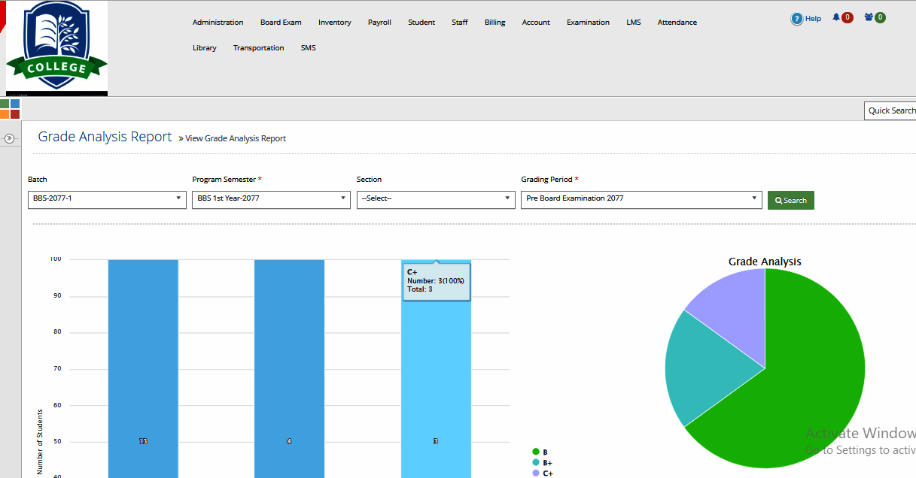Open the Examination menu
Viewport: 916px width, 478px height.
(x=588, y=23)
